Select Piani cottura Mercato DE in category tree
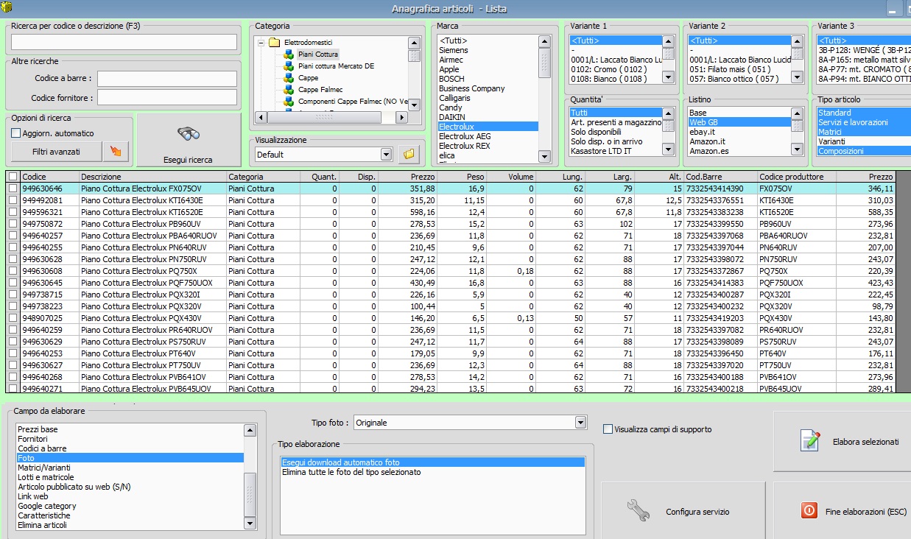This screenshot has height=539, width=911. click(x=336, y=66)
